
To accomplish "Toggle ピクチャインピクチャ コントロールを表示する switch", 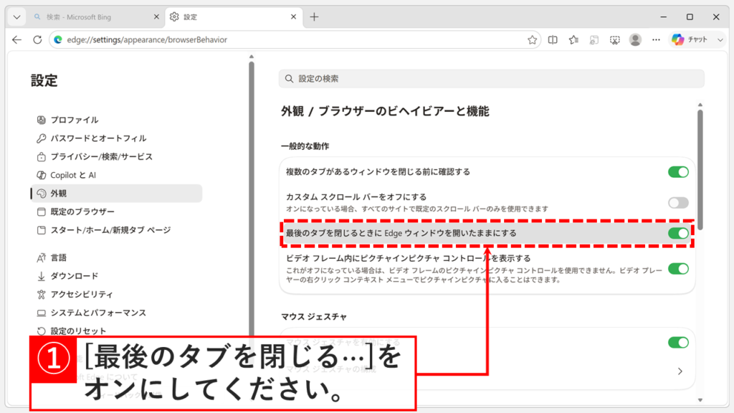I will point(678,269).
